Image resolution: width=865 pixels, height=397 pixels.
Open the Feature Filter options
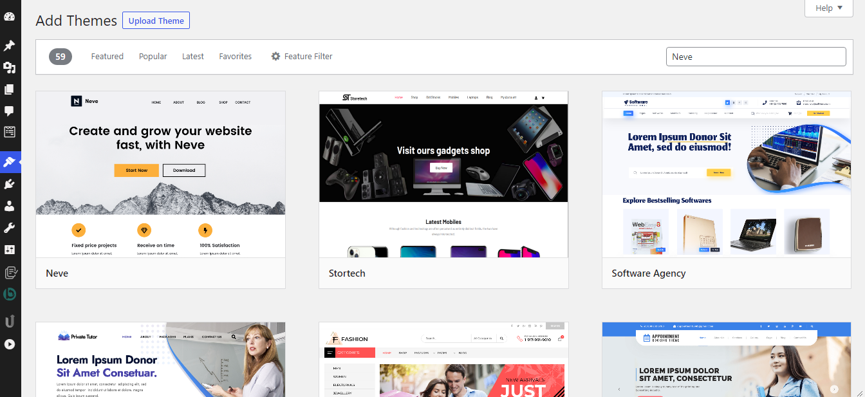(x=302, y=57)
